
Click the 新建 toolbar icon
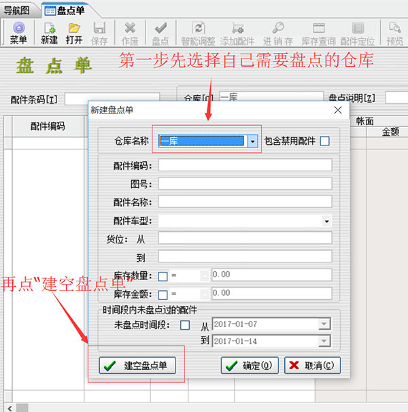(49, 28)
